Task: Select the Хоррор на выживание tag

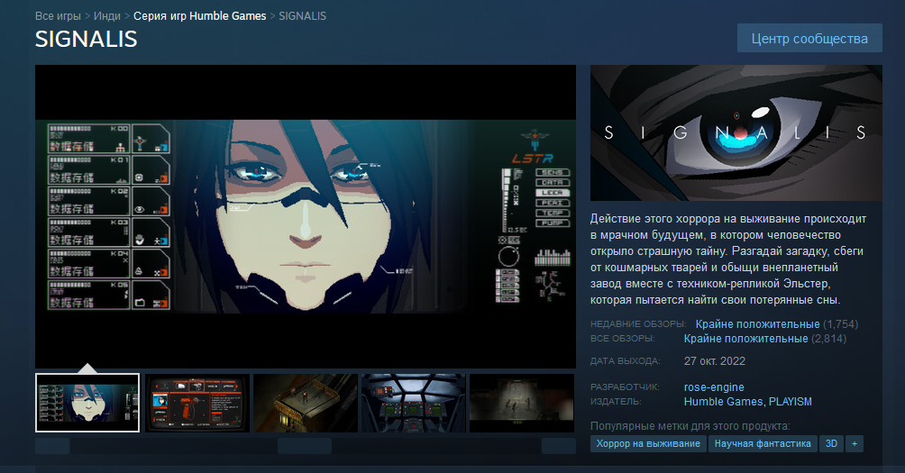Action: (x=648, y=443)
